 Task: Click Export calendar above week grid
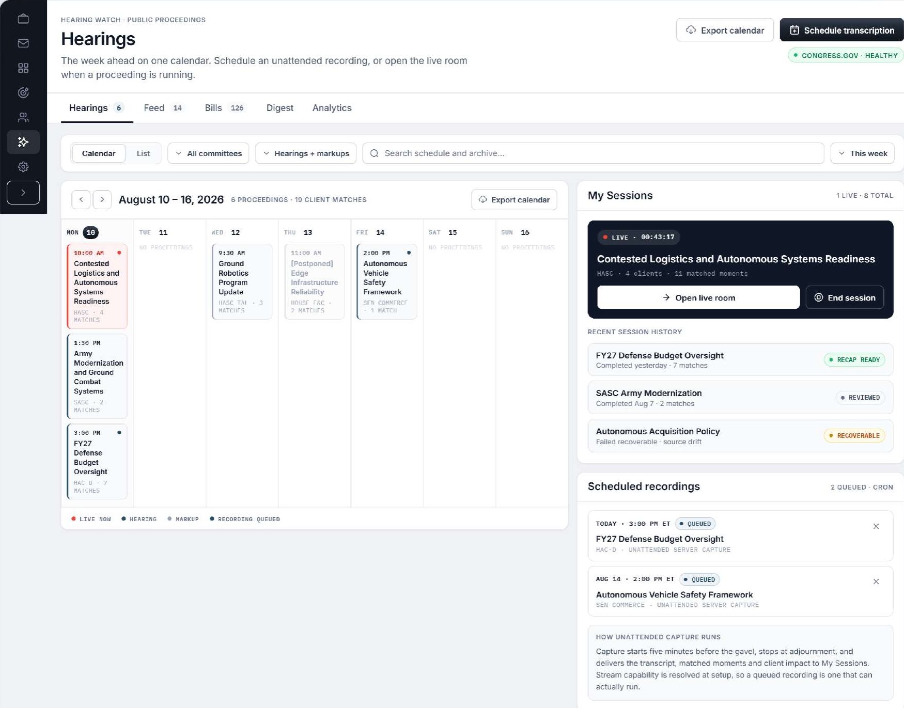pyautogui.click(x=514, y=200)
